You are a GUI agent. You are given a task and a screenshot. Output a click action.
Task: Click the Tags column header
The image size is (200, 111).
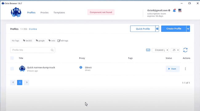coord(130,58)
